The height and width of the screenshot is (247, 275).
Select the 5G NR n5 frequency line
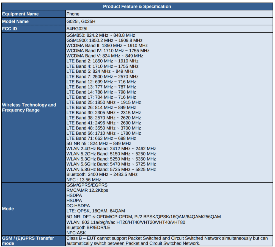coord(99,143)
